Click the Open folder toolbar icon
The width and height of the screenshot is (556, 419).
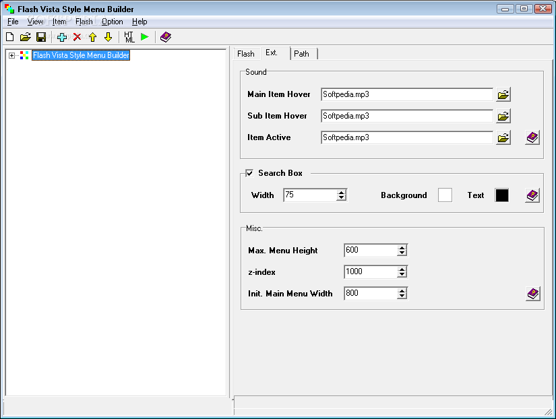click(x=25, y=37)
